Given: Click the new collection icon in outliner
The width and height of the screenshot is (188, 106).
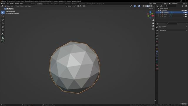Looking at the screenshot, I should tap(186, 6).
